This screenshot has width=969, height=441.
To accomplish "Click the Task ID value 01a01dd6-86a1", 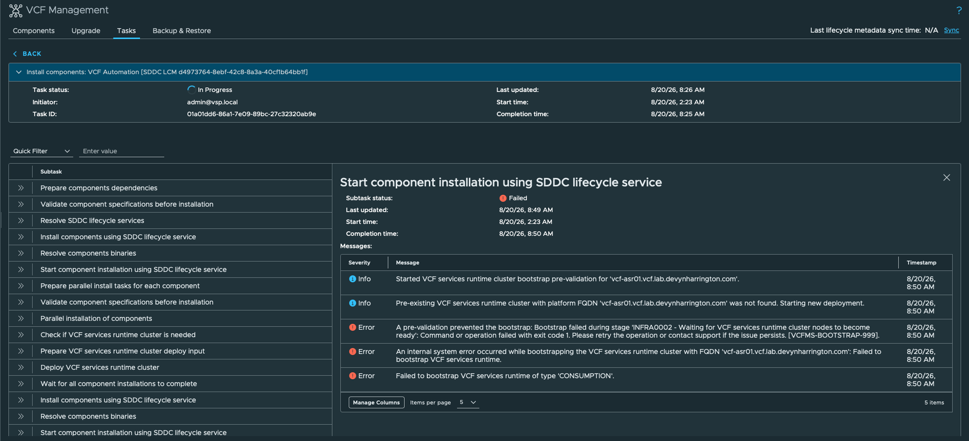I will point(251,114).
